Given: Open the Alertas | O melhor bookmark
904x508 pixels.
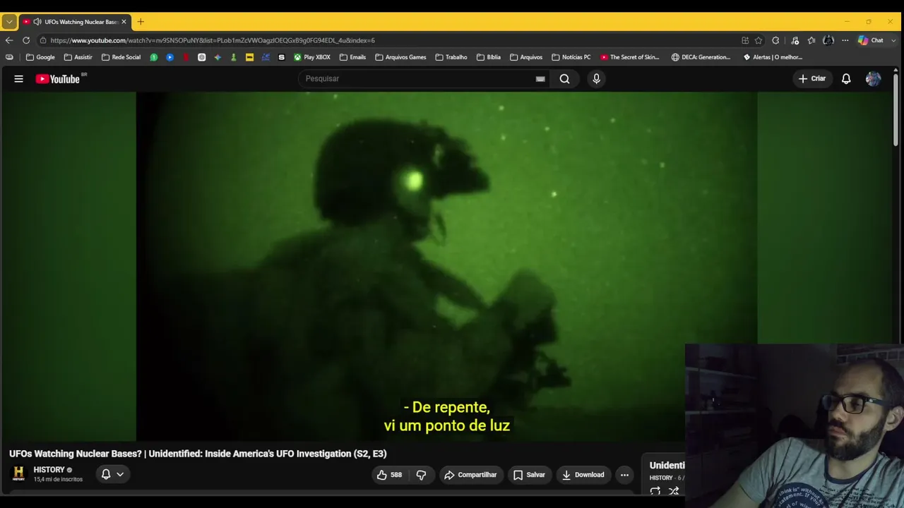Looking at the screenshot, I should click(x=773, y=57).
